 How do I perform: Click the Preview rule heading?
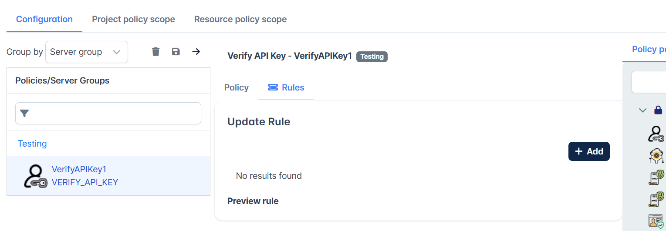[x=253, y=201]
